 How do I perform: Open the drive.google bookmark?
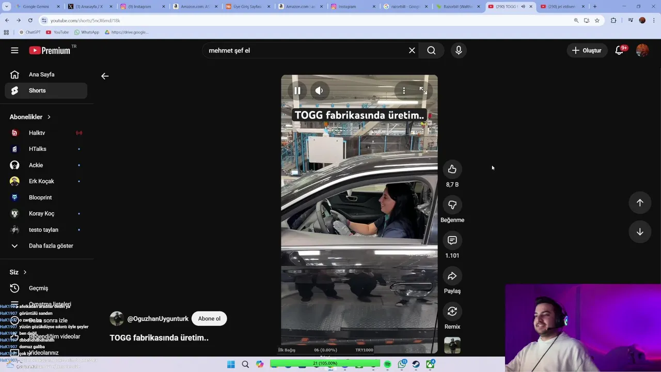pyautogui.click(x=127, y=32)
